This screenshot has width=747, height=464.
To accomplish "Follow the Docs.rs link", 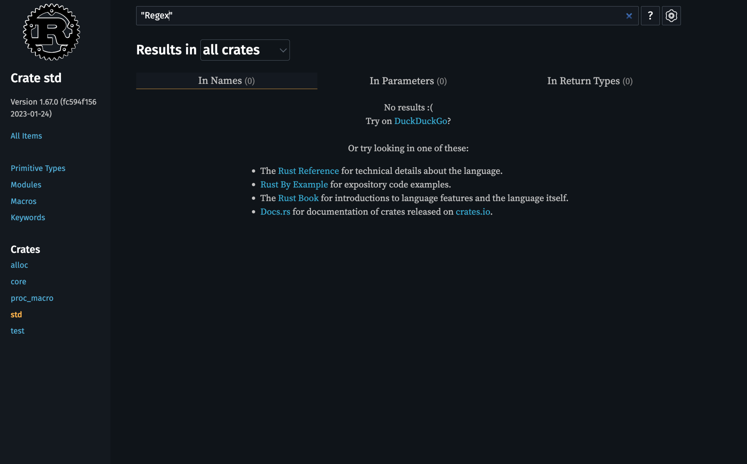I will point(275,212).
